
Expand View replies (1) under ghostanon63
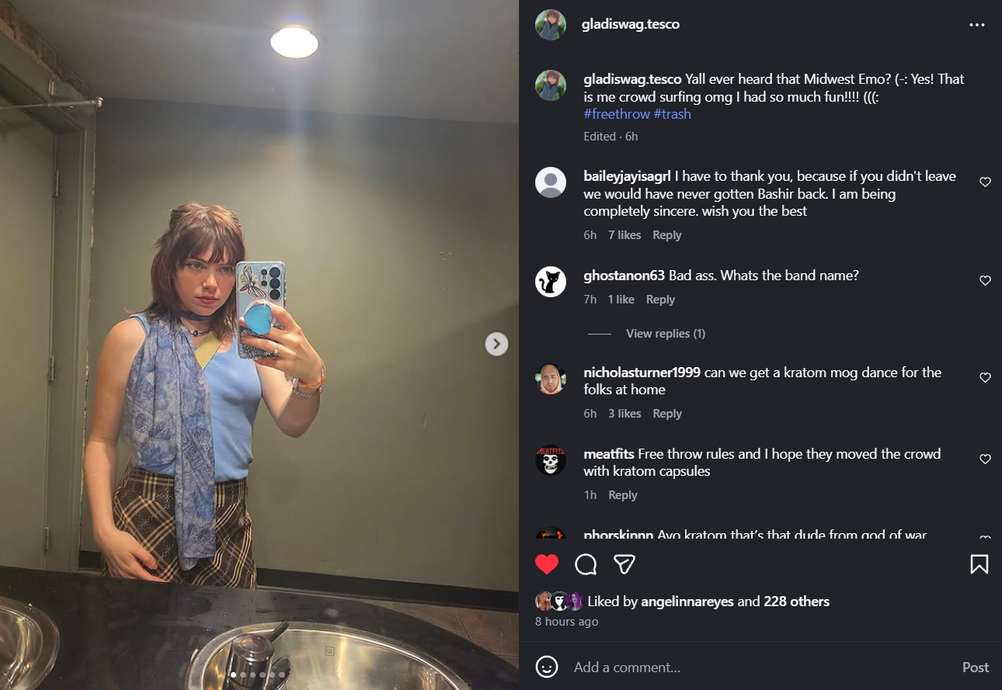click(x=666, y=334)
